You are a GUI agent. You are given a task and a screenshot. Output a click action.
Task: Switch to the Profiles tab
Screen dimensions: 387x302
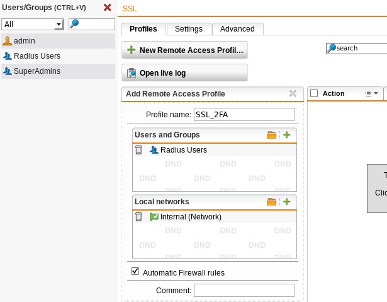point(143,29)
